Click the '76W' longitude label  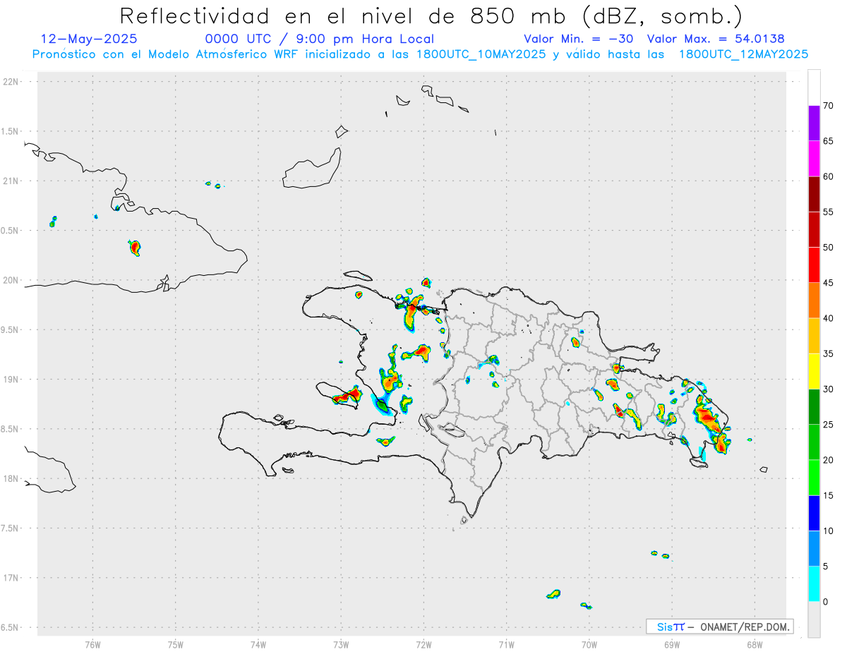(x=92, y=644)
